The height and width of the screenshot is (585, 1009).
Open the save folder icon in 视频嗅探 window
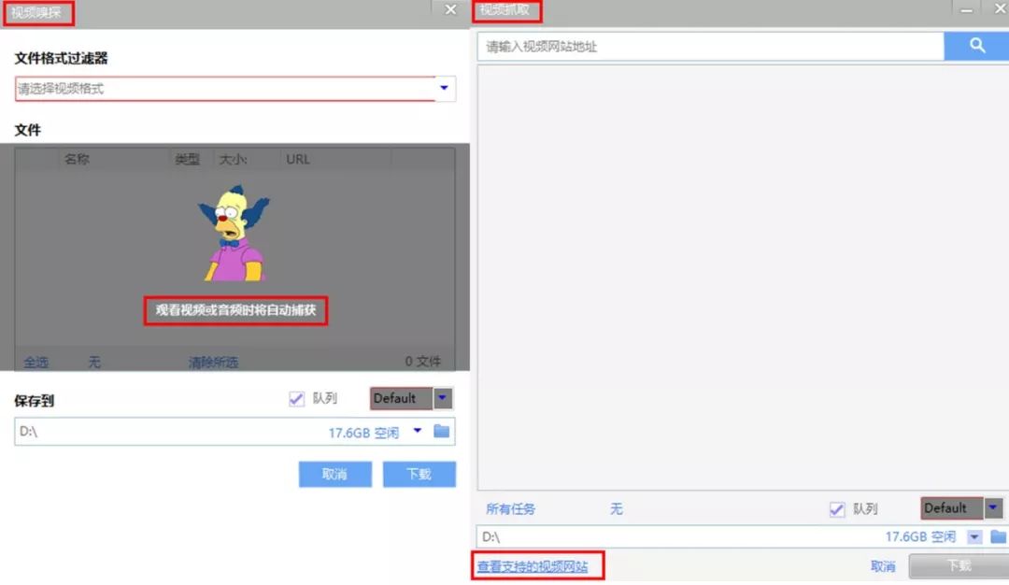[x=441, y=431]
